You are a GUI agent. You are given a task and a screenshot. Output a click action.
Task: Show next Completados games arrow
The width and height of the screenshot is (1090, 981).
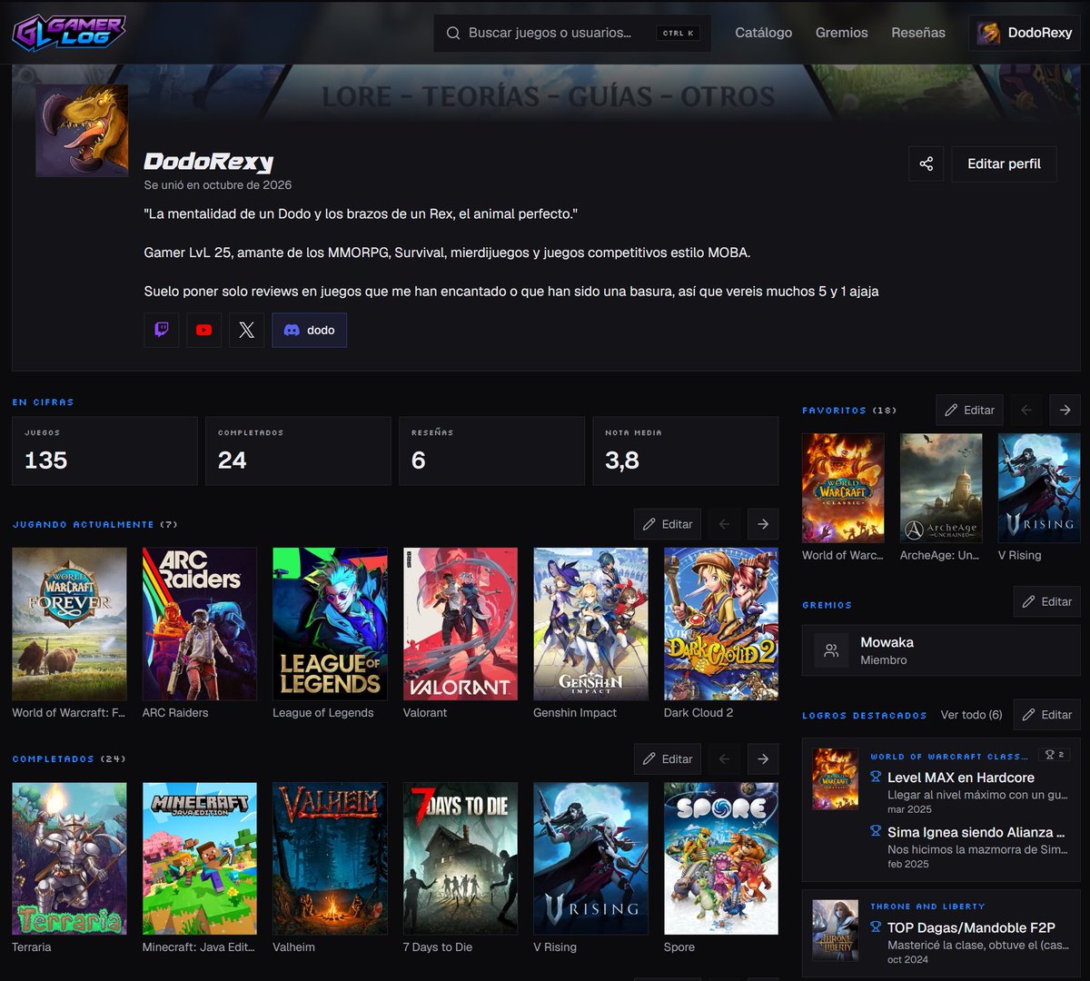click(763, 758)
